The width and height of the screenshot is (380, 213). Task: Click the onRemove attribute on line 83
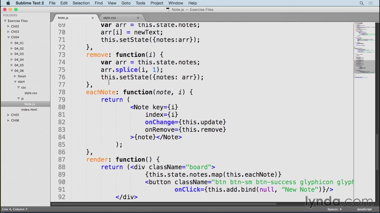pyautogui.click(x=160, y=130)
